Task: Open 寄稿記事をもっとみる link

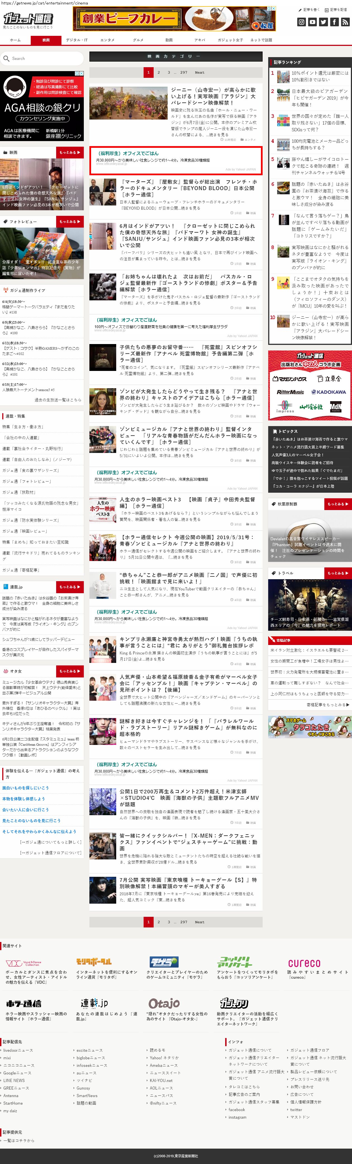Action: [x=328, y=704]
